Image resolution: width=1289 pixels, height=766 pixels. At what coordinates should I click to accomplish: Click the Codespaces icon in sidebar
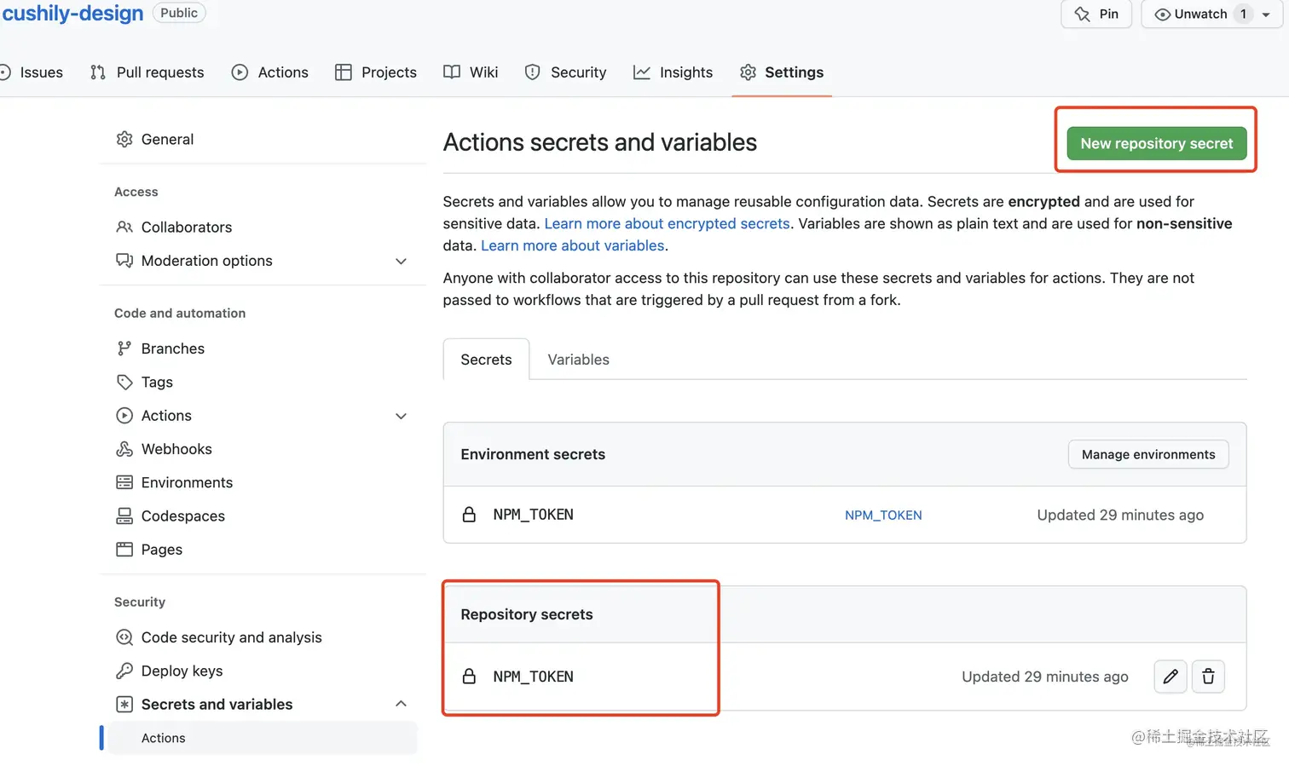pos(124,516)
